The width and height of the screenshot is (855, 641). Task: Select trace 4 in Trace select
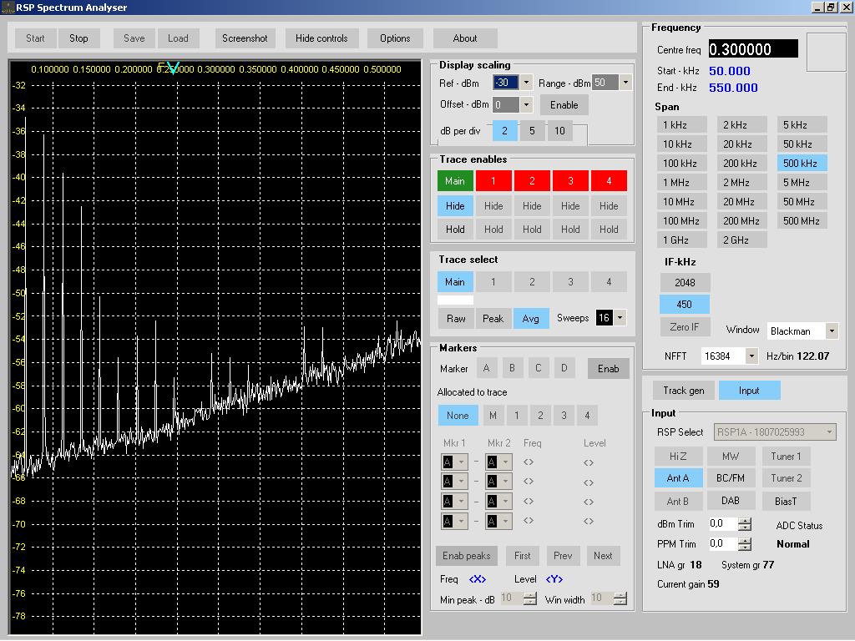[609, 282]
